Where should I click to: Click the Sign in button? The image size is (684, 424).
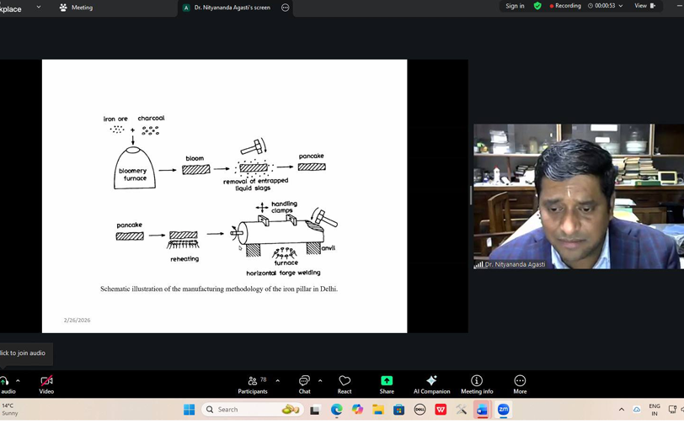[x=515, y=6]
